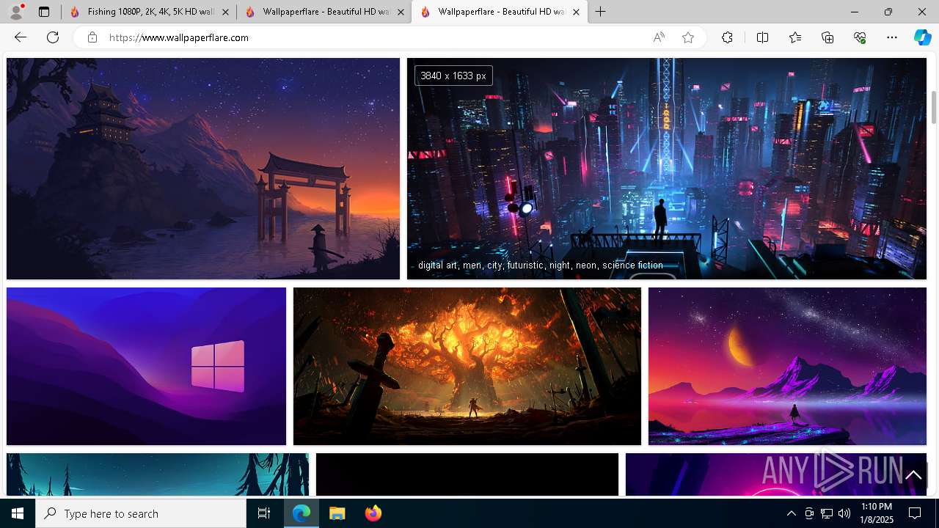Open Settings and more menu

coord(892,37)
